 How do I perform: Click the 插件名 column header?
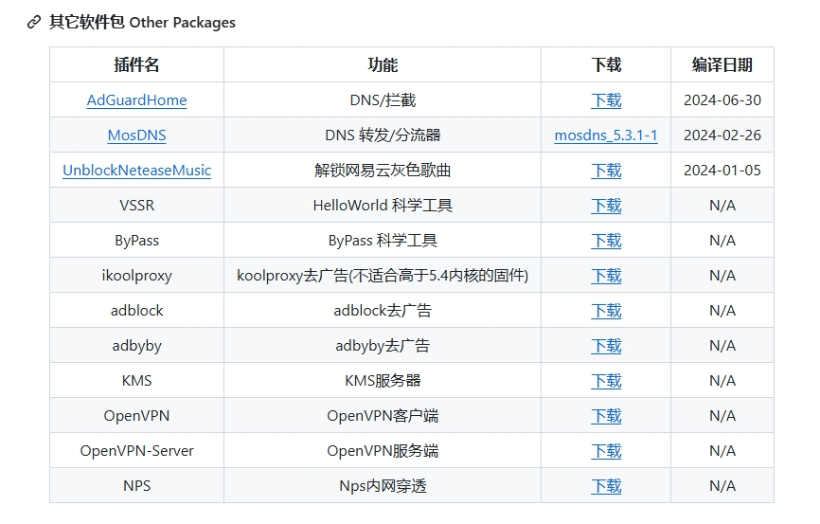(x=136, y=65)
